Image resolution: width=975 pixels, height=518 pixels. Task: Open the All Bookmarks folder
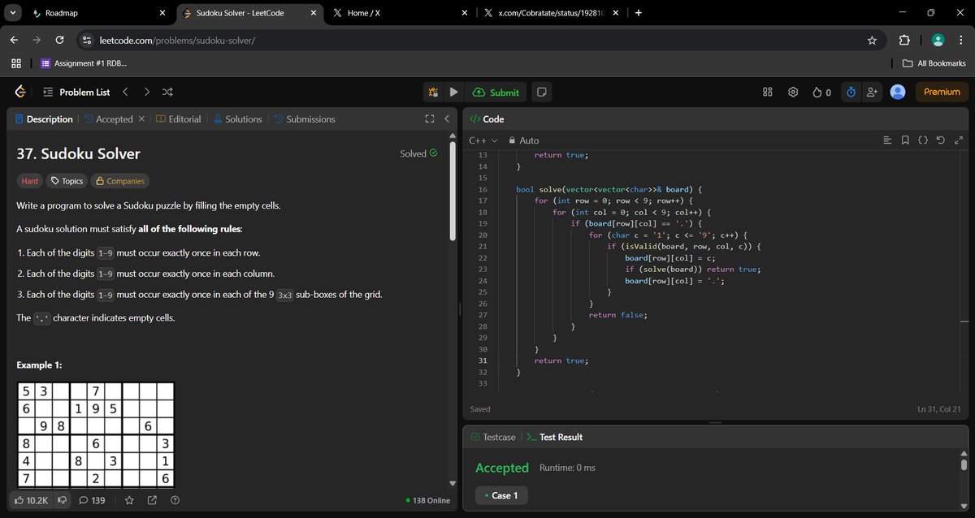point(934,63)
